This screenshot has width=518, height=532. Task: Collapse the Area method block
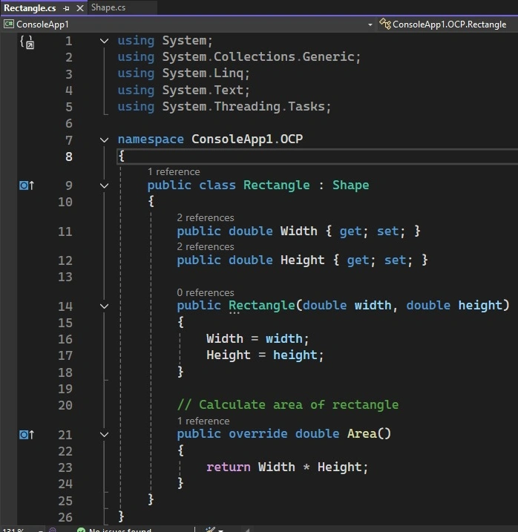(x=105, y=434)
